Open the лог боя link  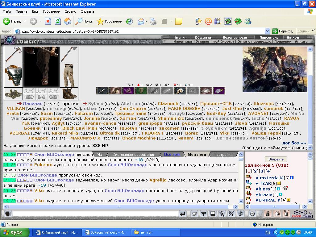(x=294, y=143)
